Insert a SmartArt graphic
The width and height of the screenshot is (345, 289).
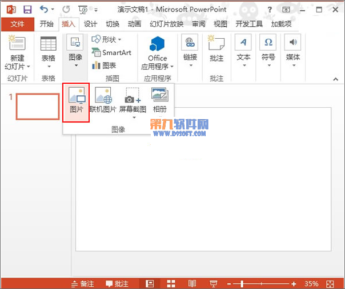tap(111, 52)
